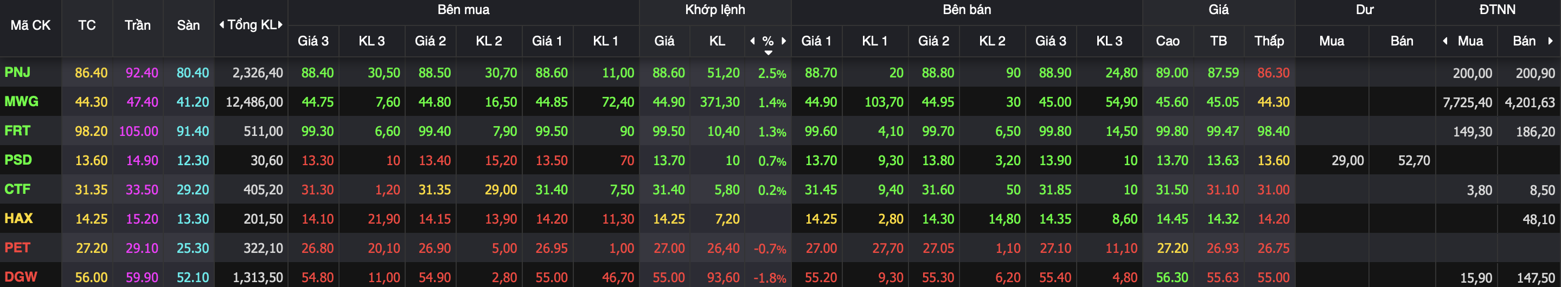
Task: Click left arrow before ĐTNN Mua header
Action: [1445, 41]
